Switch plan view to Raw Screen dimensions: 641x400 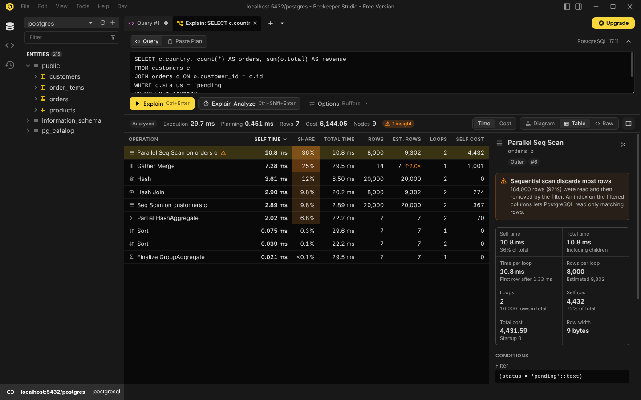coord(604,124)
